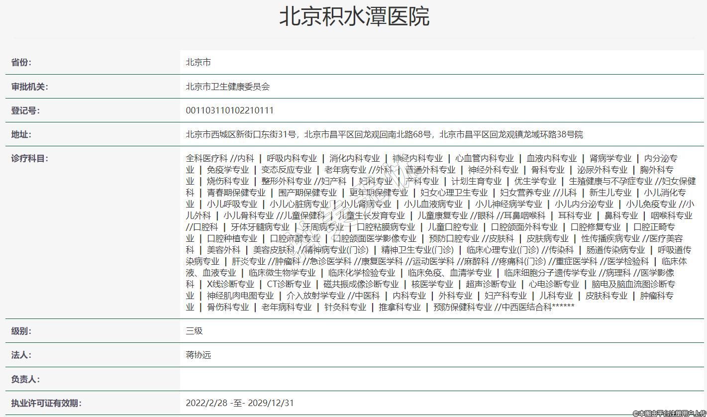This screenshot has width=707, height=417.
Task: Select the 三级 level value
Action: 194,331
